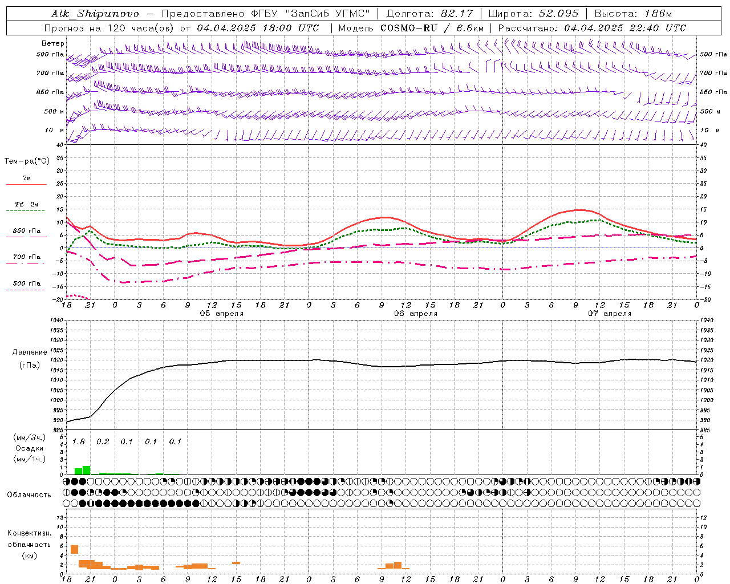Click the Долгота: 82.17 value

click(x=430, y=14)
